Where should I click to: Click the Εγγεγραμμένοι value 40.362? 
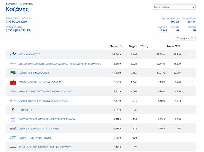coord(174,22)
